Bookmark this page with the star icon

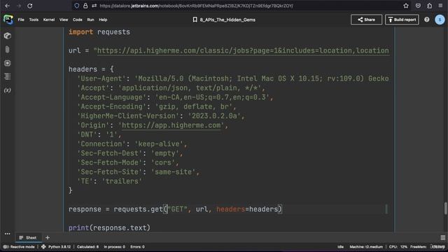click(x=406, y=6)
